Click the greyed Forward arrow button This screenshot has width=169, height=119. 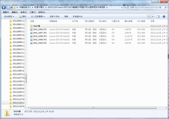pos(8,7)
